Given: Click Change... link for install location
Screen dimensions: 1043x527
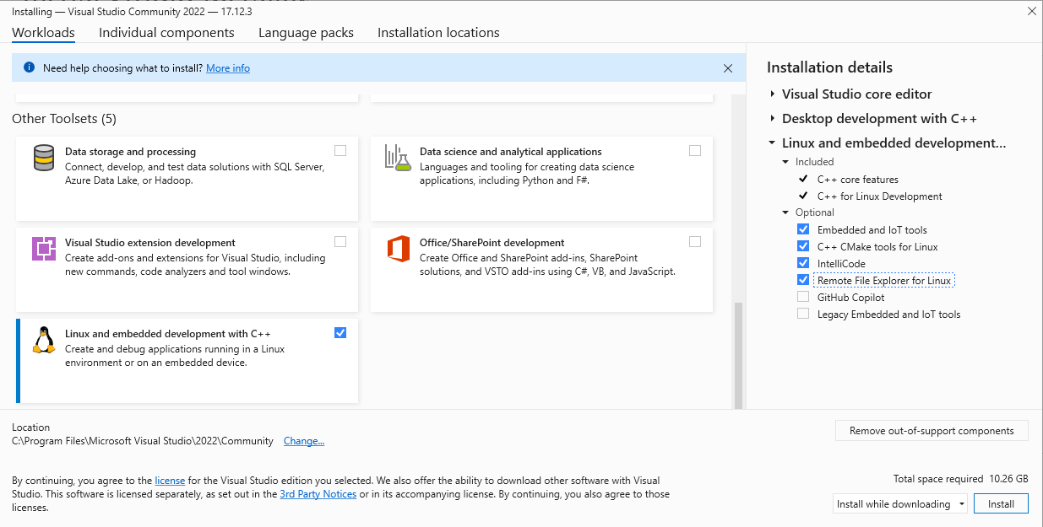Looking at the screenshot, I should click(303, 441).
